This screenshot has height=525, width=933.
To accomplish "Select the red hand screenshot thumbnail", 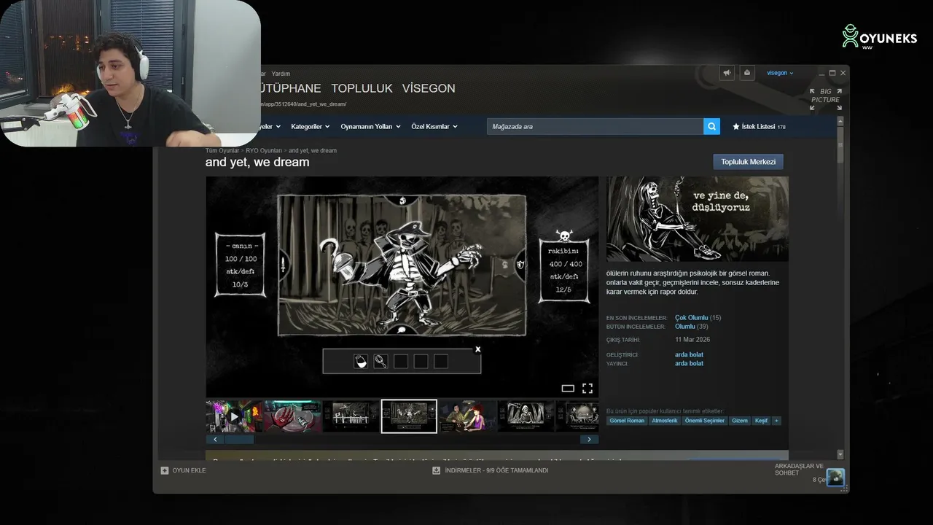I will point(292,416).
